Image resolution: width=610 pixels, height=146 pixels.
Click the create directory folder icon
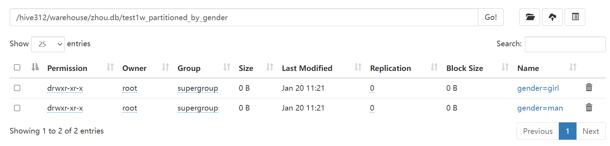(530, 17)
